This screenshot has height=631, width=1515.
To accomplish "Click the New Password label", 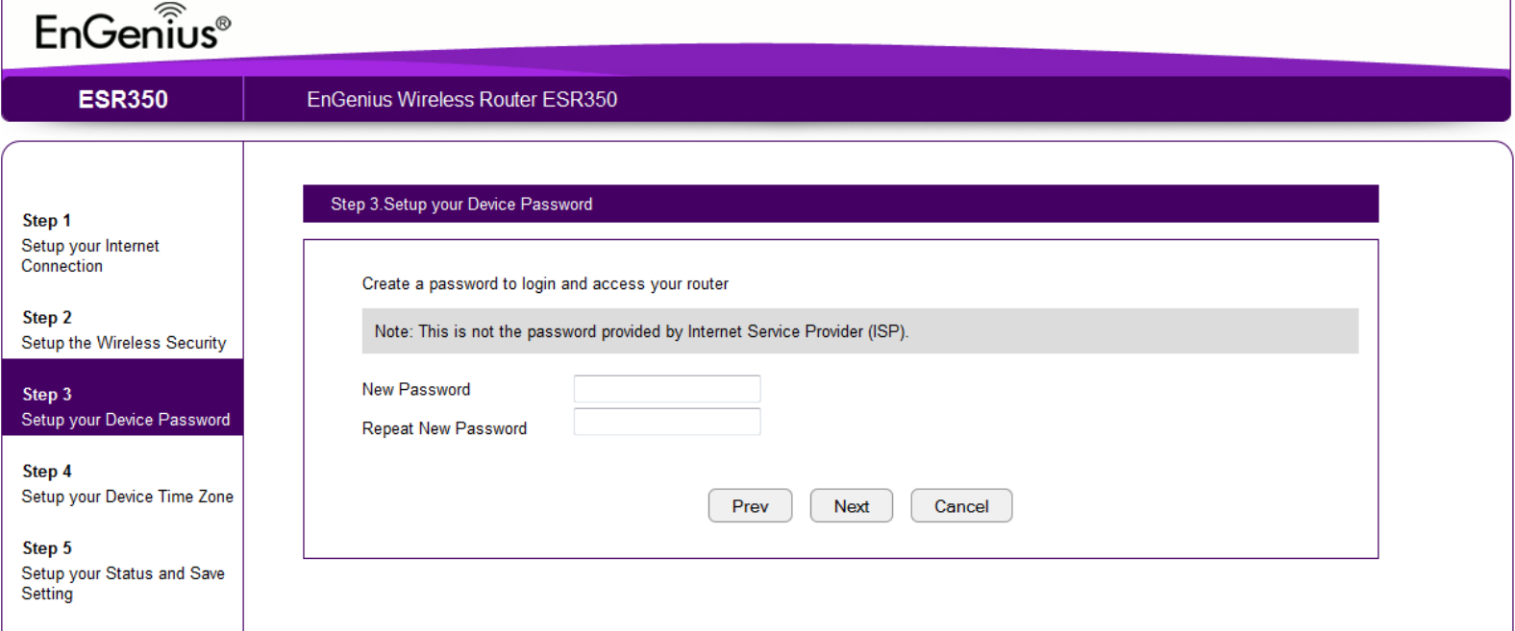I will pyautogui.click(x=416, y=389).
